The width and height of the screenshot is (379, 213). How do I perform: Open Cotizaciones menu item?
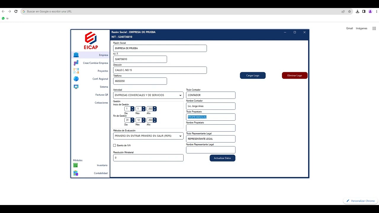coord(102,103)
